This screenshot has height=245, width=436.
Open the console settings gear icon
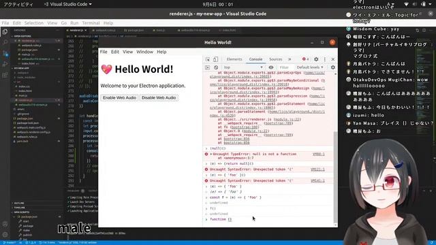coord(333,67)
